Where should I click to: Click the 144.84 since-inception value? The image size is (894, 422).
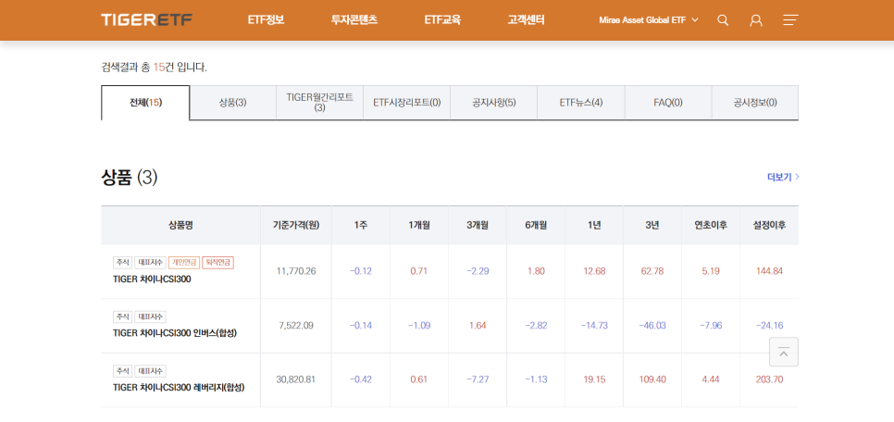(x=769, y=271)
